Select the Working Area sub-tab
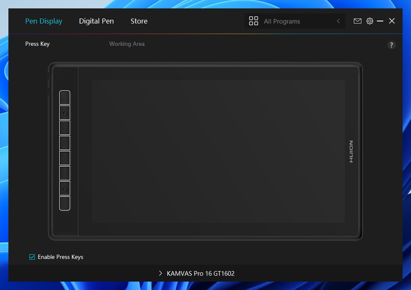This screenshot has height=290, width=411. 127,44
